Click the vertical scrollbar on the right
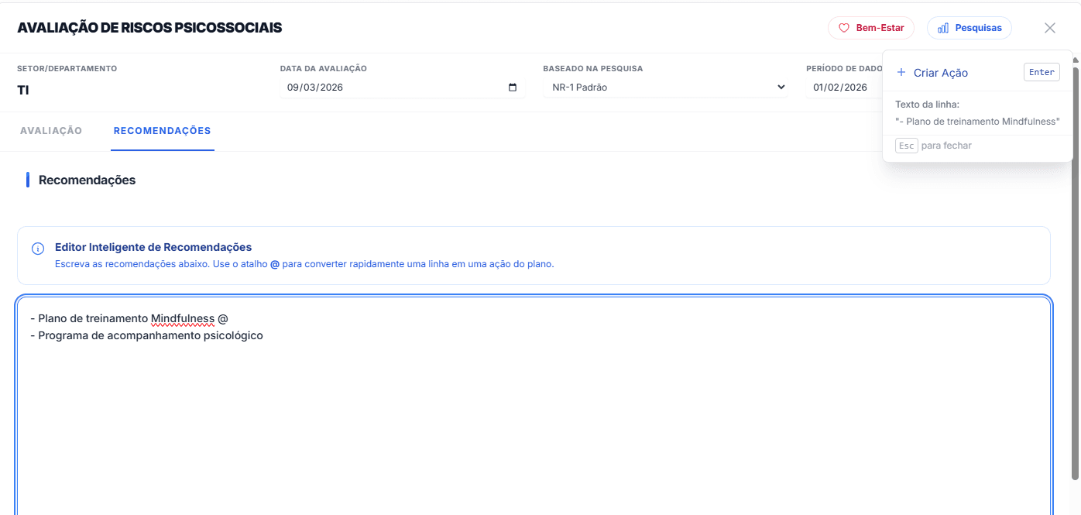Viewport: 1081px width, 515px height. tap(1075, 271)
